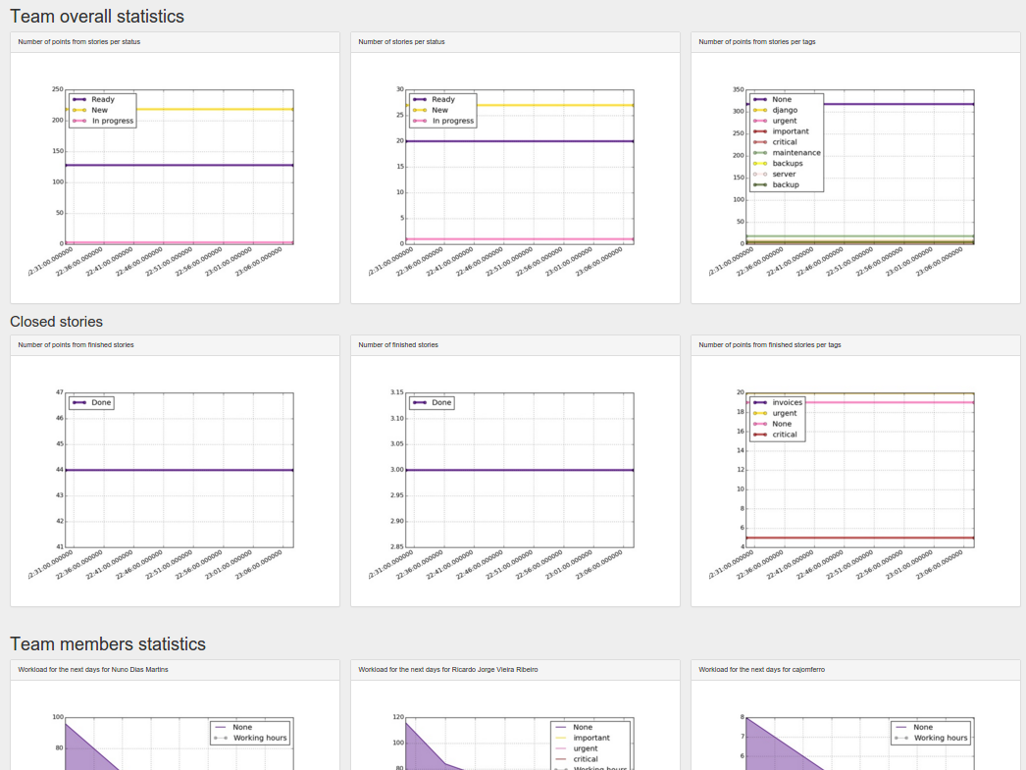
Task: Open the stories per status chart image
Action: tap(515, 178)
